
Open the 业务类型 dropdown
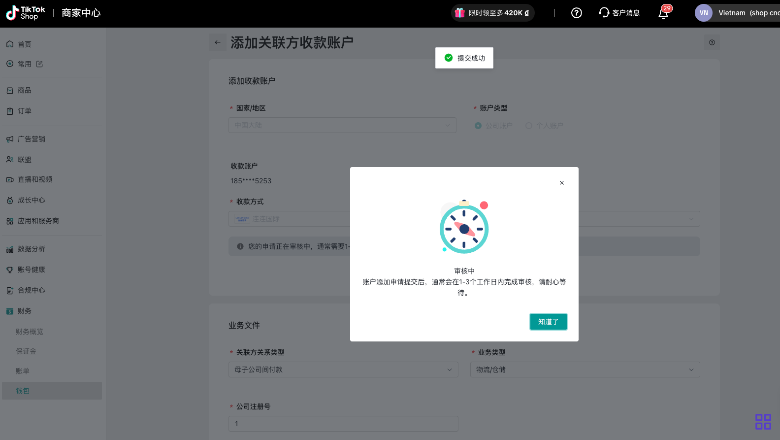[x=585, y=370]
